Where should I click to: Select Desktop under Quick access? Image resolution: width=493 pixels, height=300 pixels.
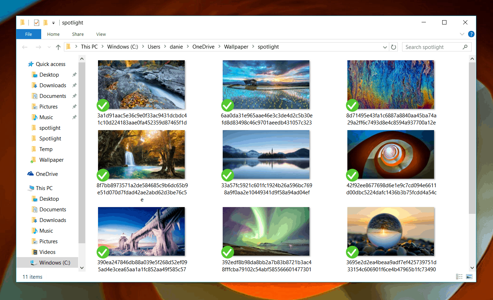coord(49,75)
